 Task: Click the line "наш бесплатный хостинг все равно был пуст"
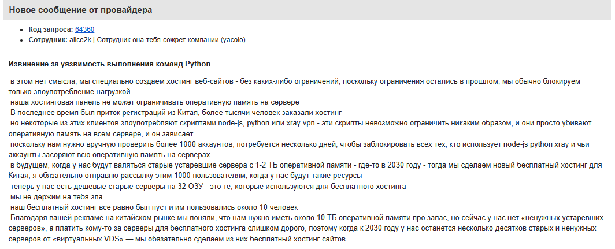(x=154, y=207)
